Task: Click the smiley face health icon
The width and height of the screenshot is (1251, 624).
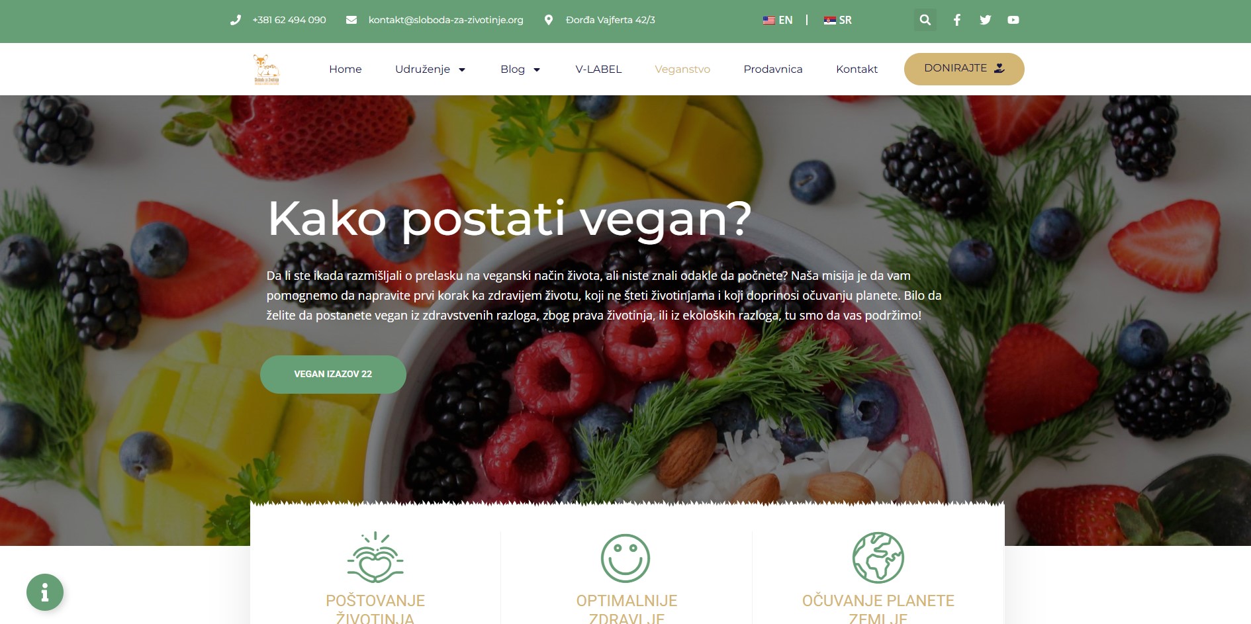Action: click(x=625, y=558)
